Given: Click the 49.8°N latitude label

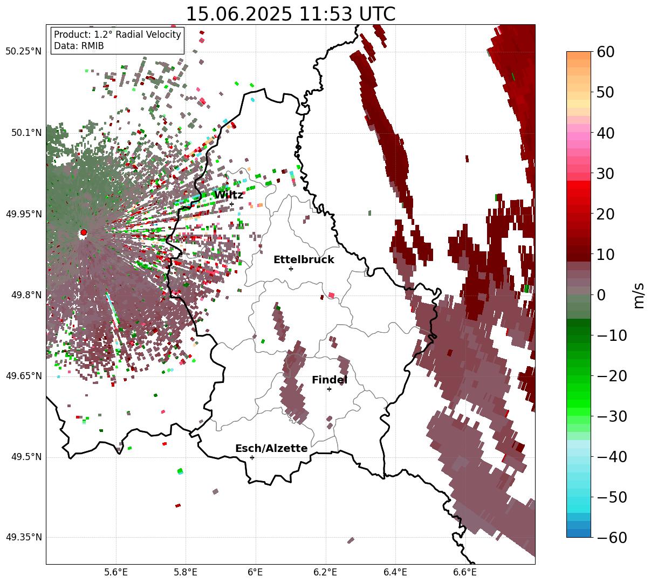Looking at the screenshot, I should point(26,295).
